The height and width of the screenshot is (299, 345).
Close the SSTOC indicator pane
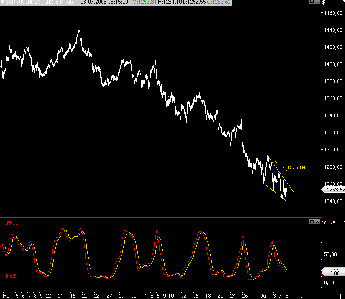click(317, 221)
